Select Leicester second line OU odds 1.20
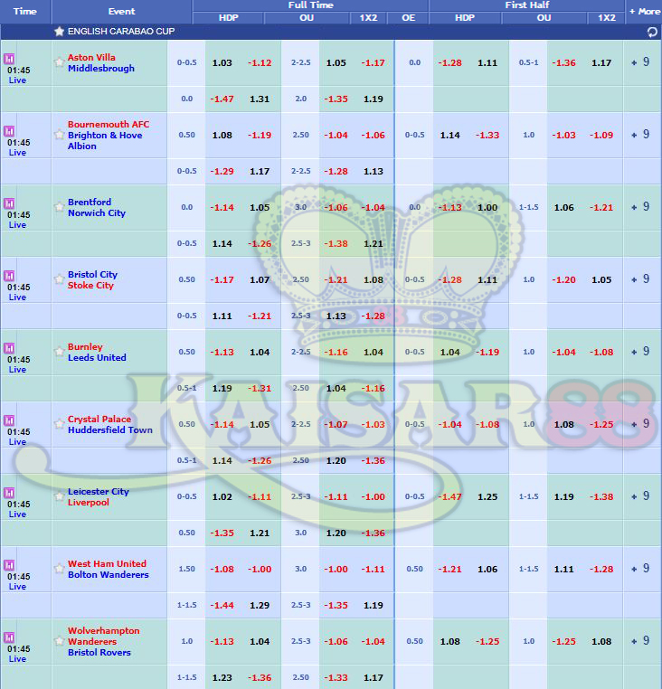662x689 pixels. (x=336, y=533)
